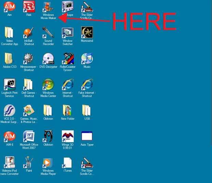212x183 pixels.
Task: Open Dell Games - Shortcut folder
Action: click(28, 85)
